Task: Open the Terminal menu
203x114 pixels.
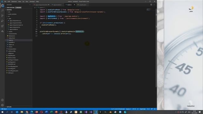Action: tap(32, 2)
